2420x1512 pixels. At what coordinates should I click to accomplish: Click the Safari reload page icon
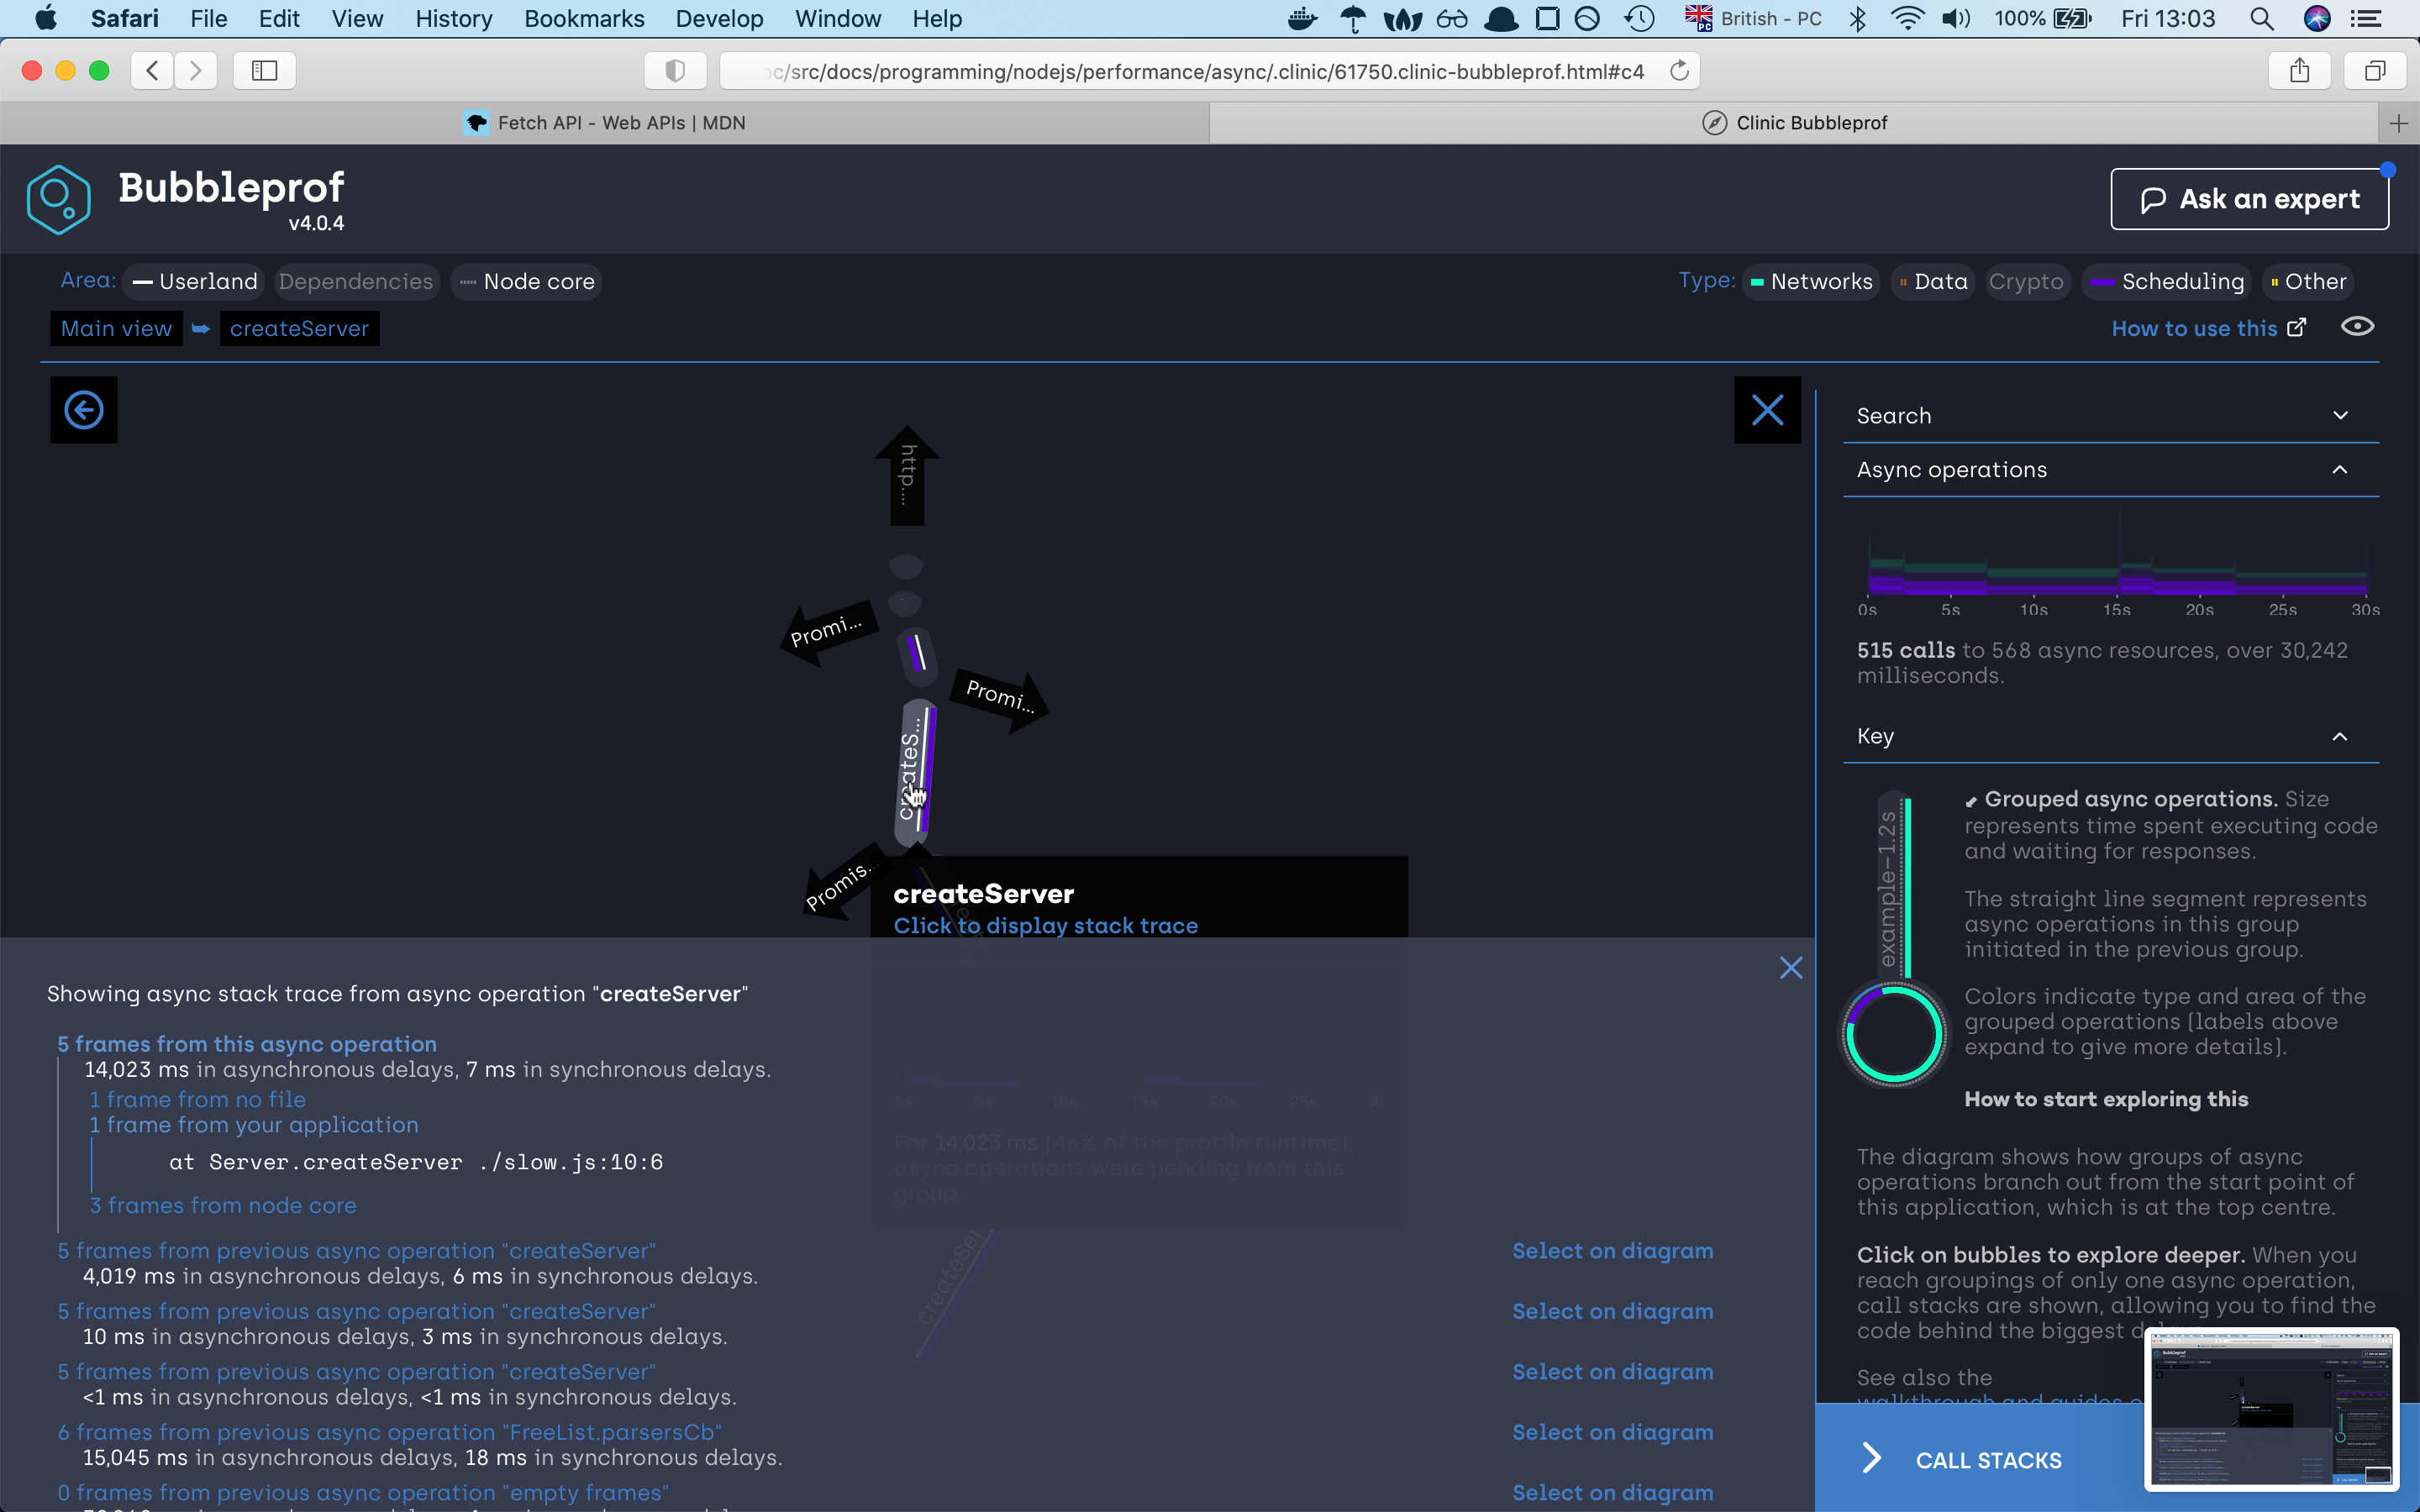(x=1679, y=71)
